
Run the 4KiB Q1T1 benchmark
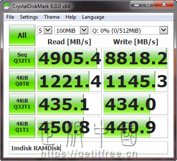tap(22, 127)
